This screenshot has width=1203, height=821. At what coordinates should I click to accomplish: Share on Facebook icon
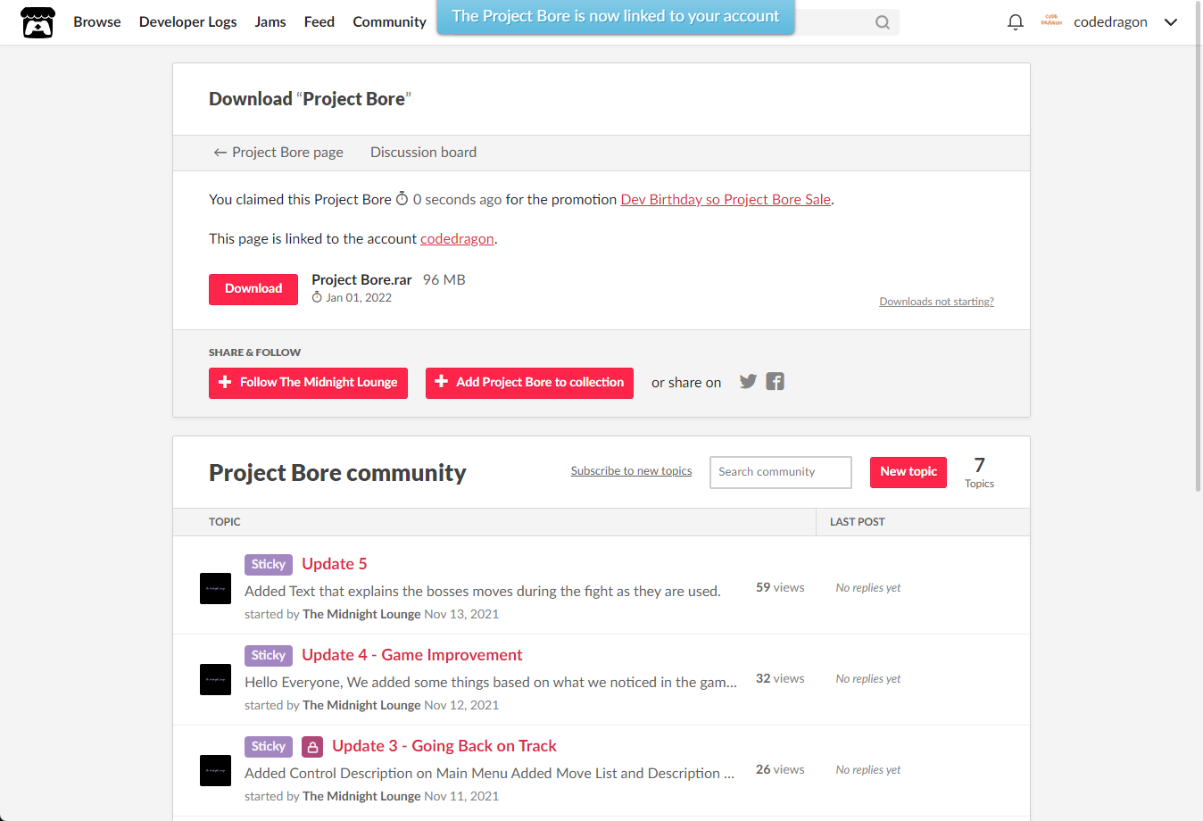click(x=775, y=382)
